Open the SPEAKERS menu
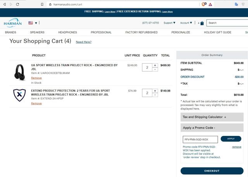Viewport: 248px width, 177px height. click(x=37, y=32)
